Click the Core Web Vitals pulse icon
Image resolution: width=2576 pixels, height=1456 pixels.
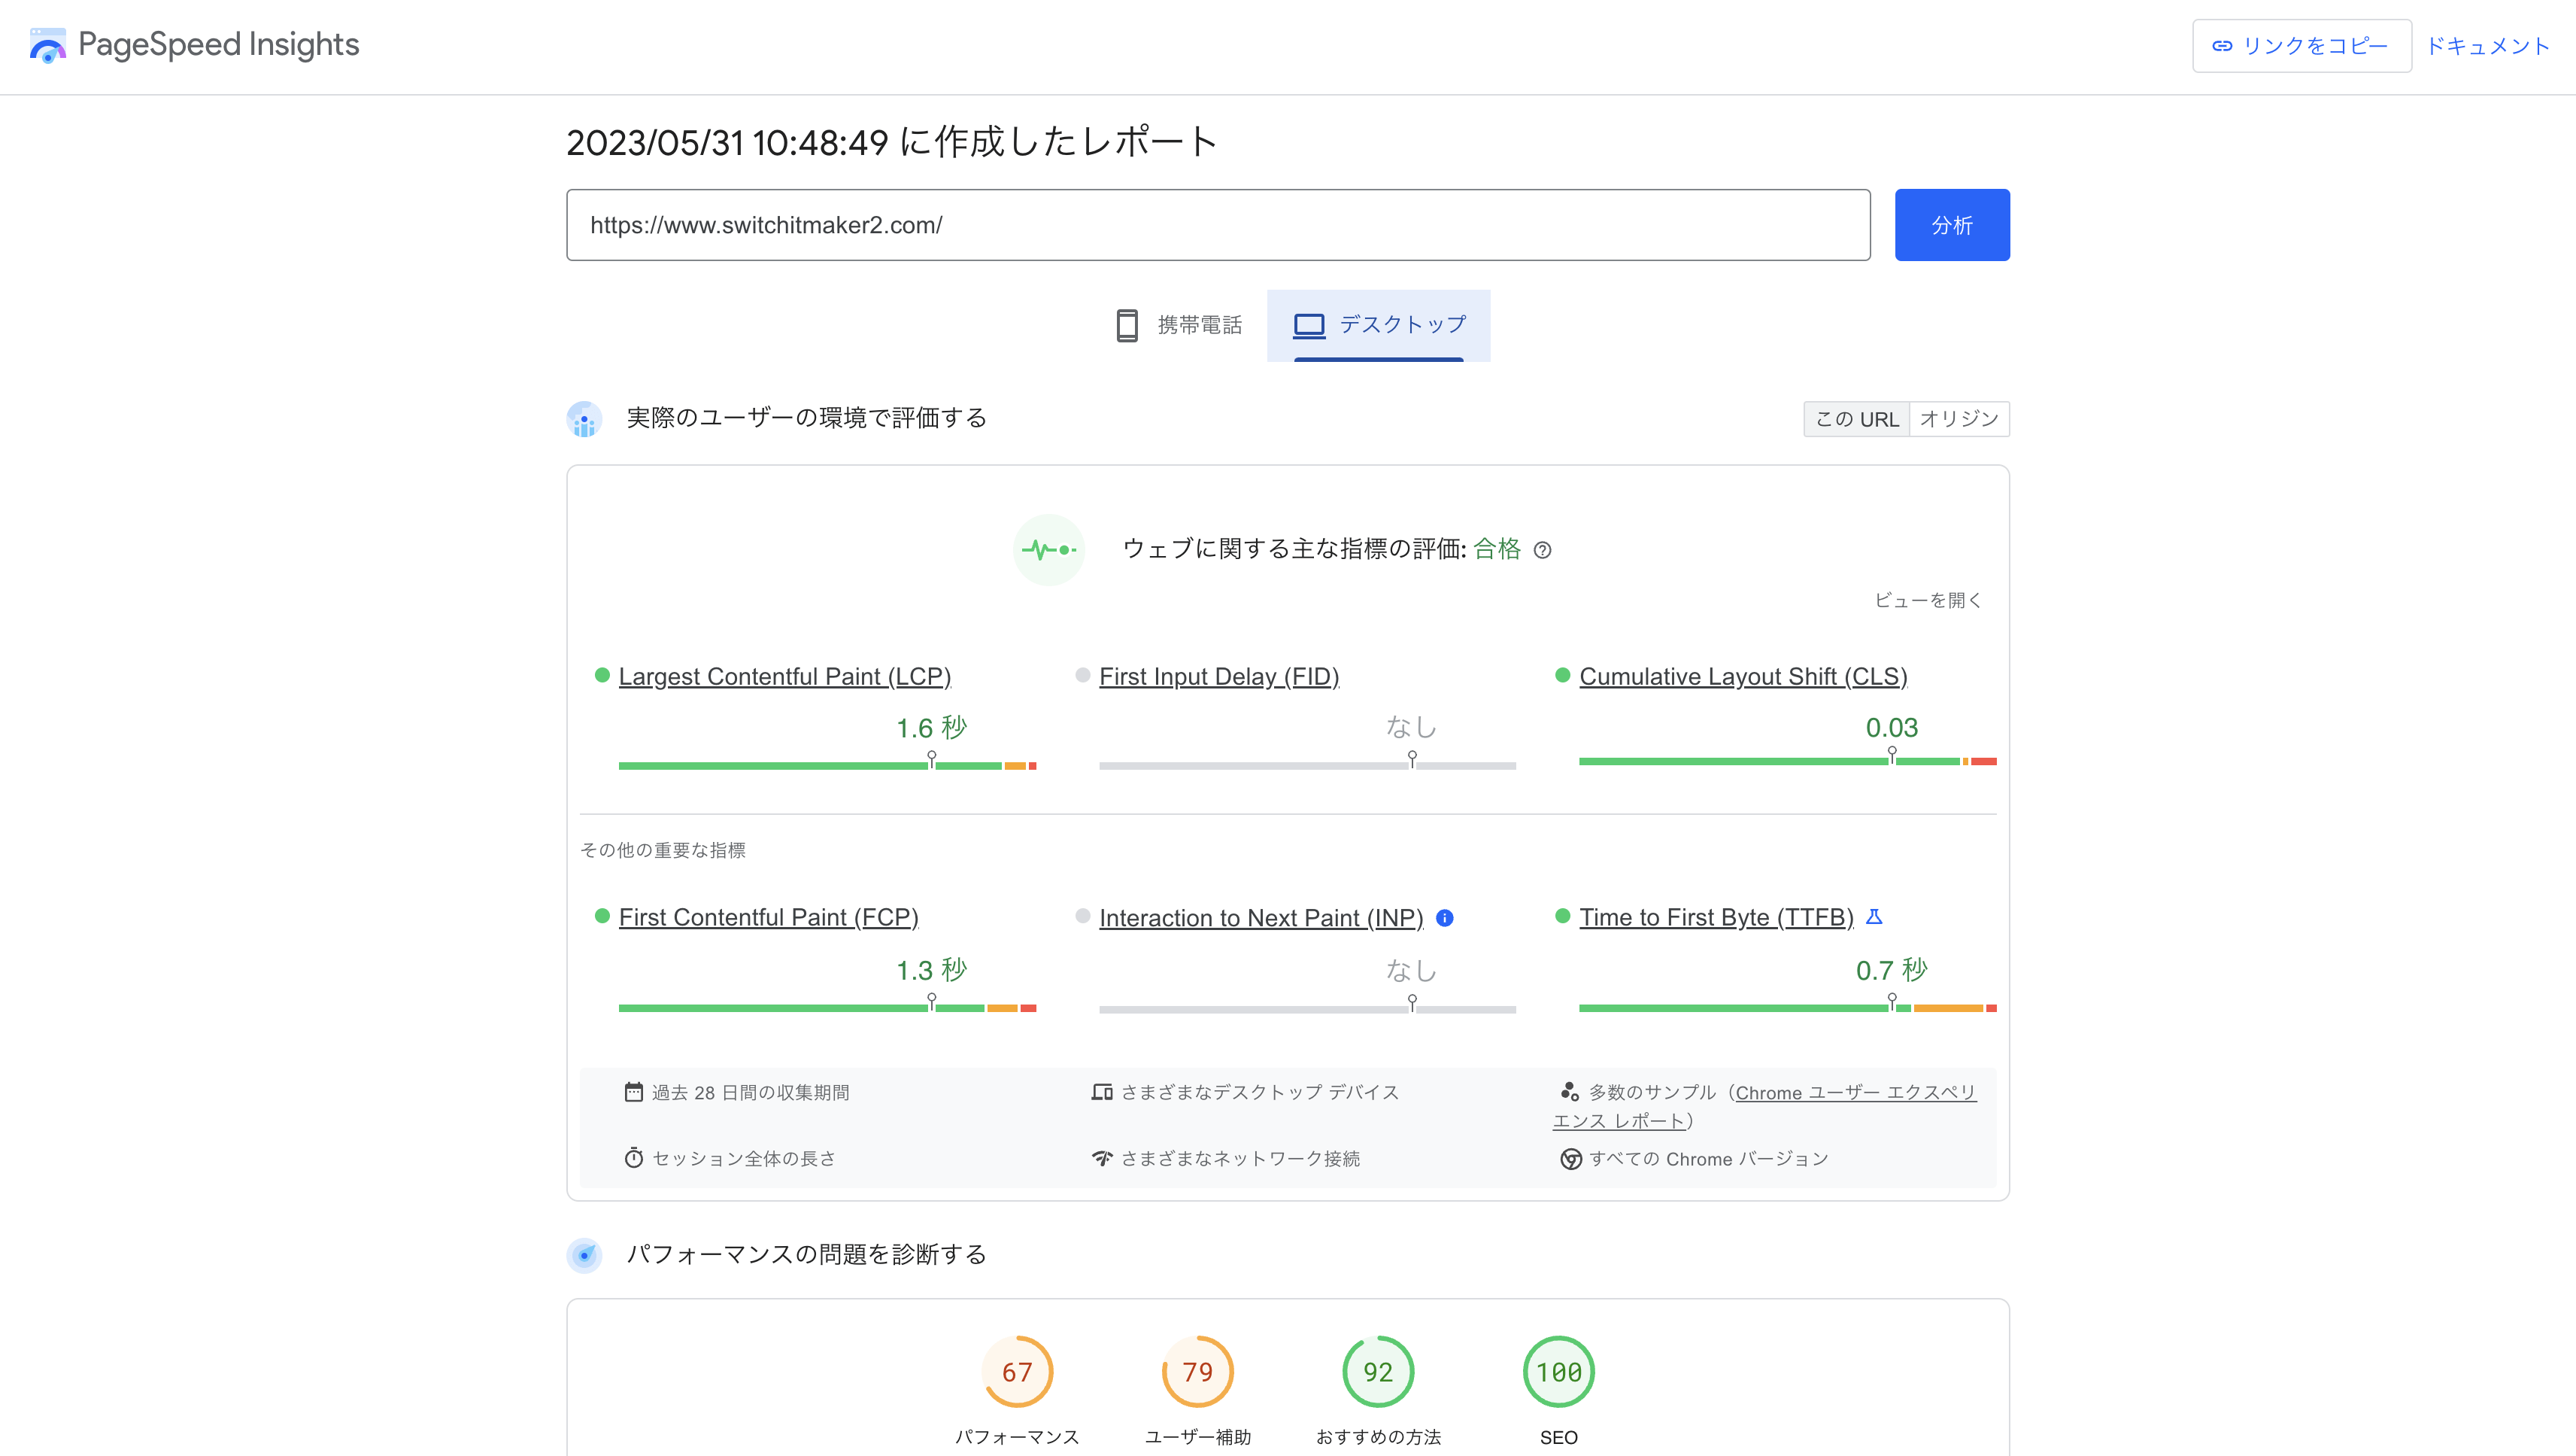click(x=1049, y=549)
